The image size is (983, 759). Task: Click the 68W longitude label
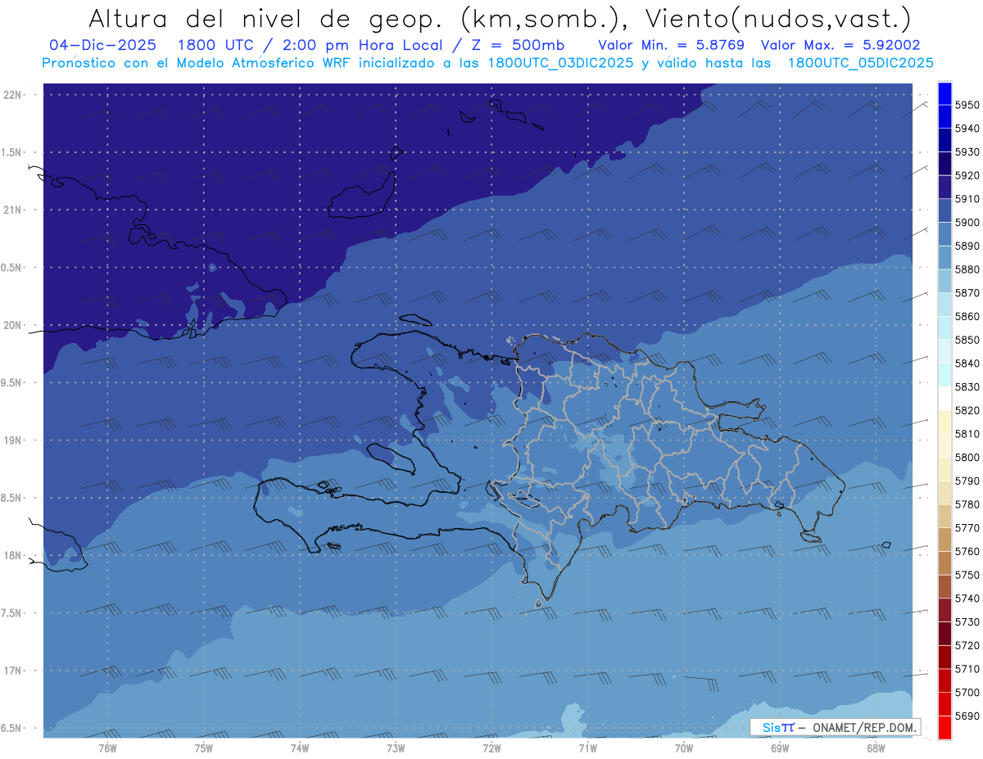point(876,748)
